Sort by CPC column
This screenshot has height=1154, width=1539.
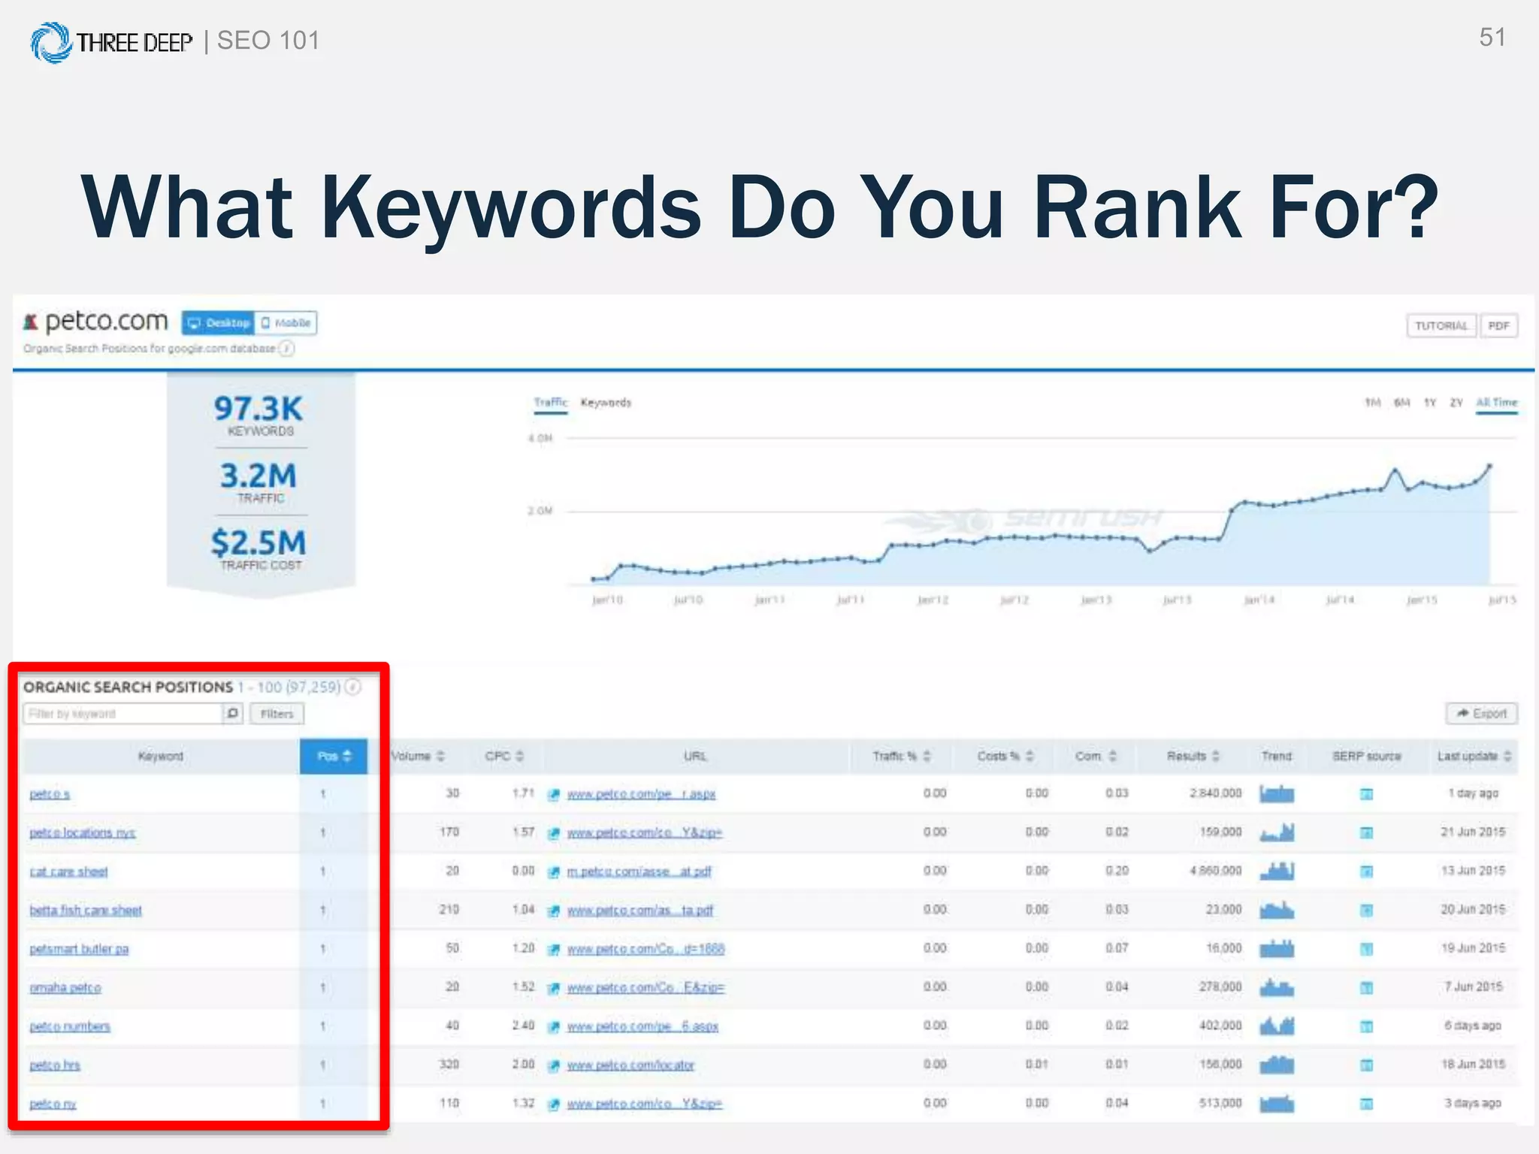click(x=504, y=756)
